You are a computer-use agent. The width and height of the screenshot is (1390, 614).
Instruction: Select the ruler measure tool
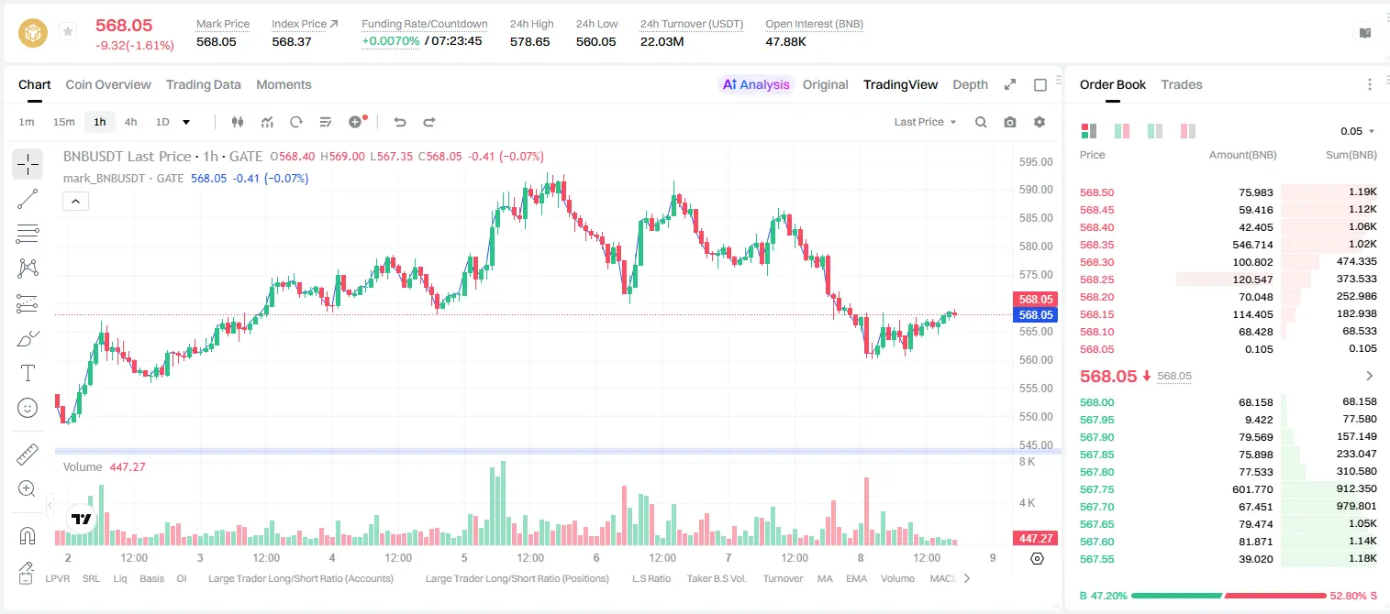[x=28, y=455]
